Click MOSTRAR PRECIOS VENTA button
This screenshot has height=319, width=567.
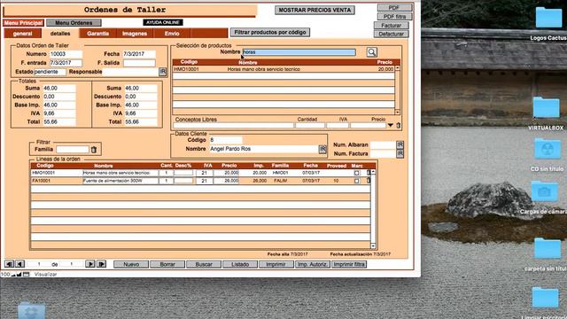tap(315, 10)
